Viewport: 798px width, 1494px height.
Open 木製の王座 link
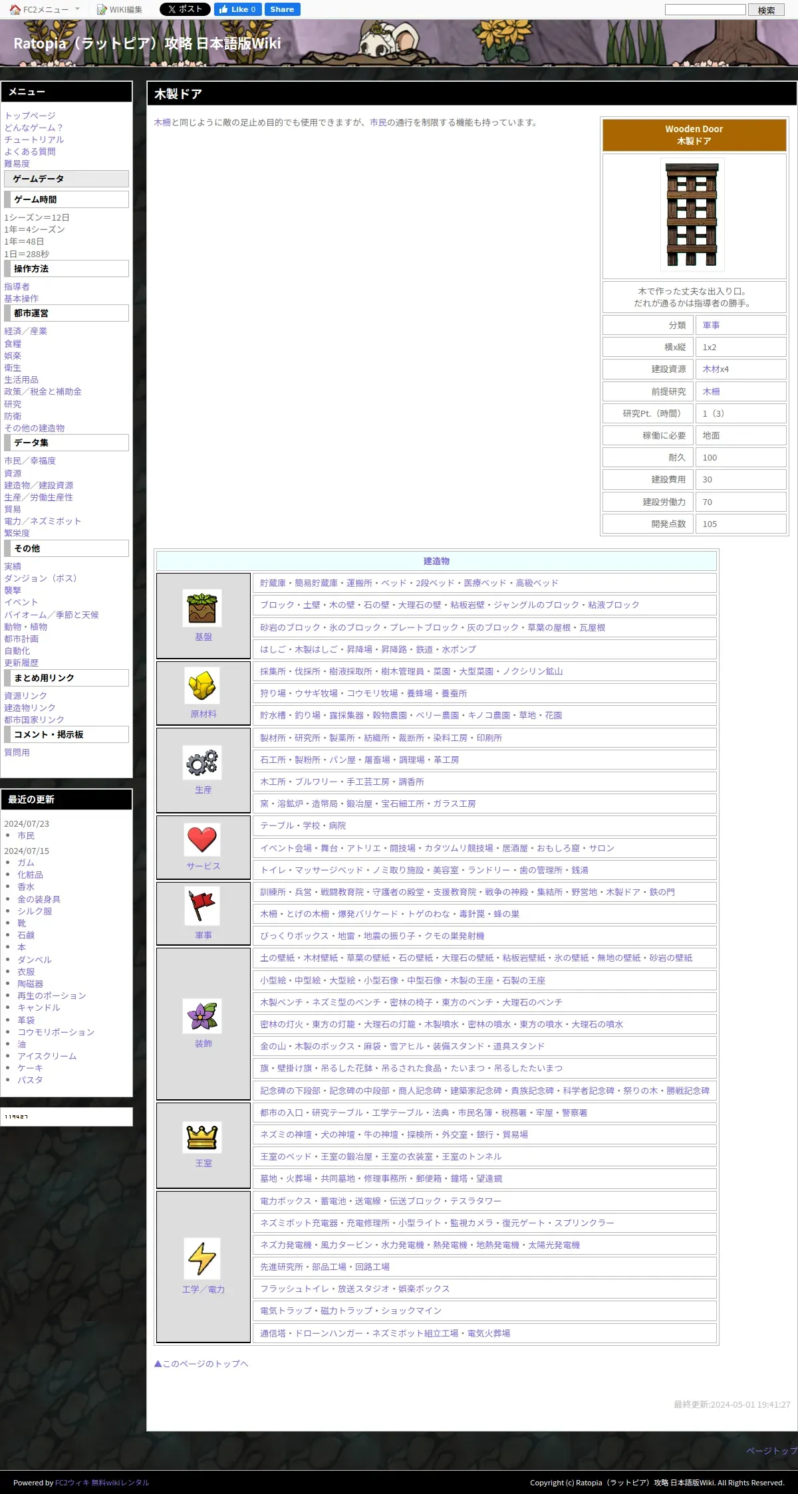[x=472, y=980]
